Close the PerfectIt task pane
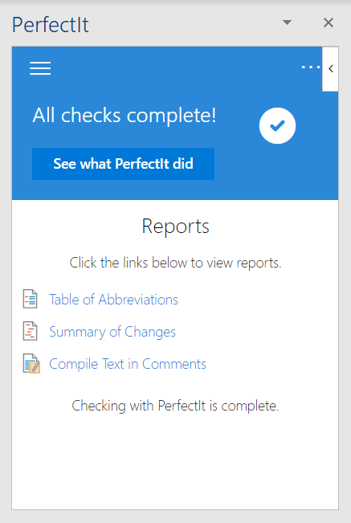The height and width of the screenshot is (523, 351). 329,22
